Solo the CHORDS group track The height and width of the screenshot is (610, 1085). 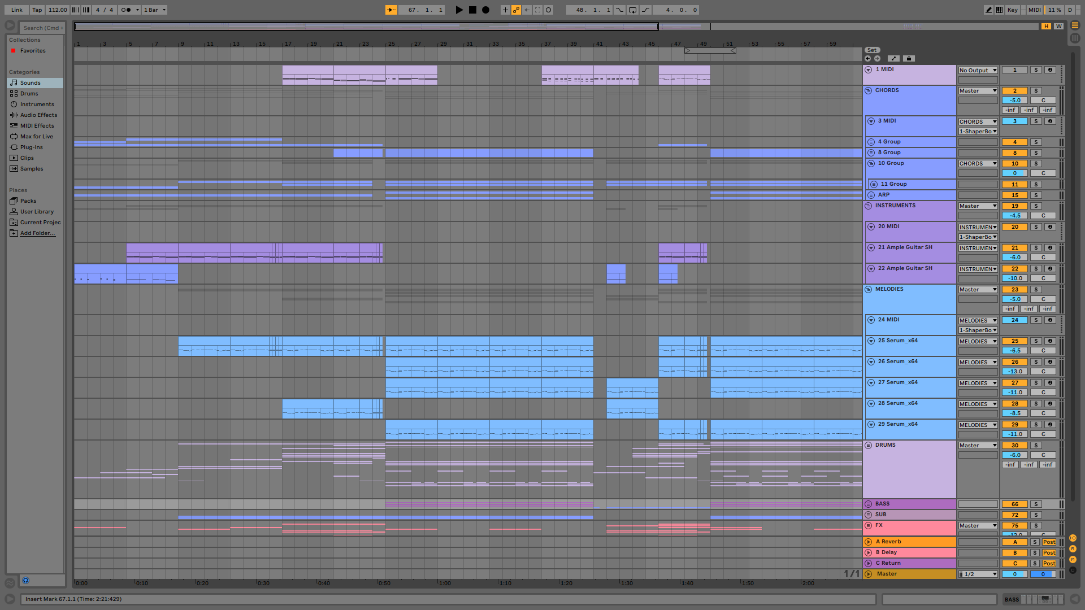[1036, 90]
